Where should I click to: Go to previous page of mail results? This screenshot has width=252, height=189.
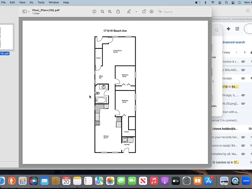237,52
